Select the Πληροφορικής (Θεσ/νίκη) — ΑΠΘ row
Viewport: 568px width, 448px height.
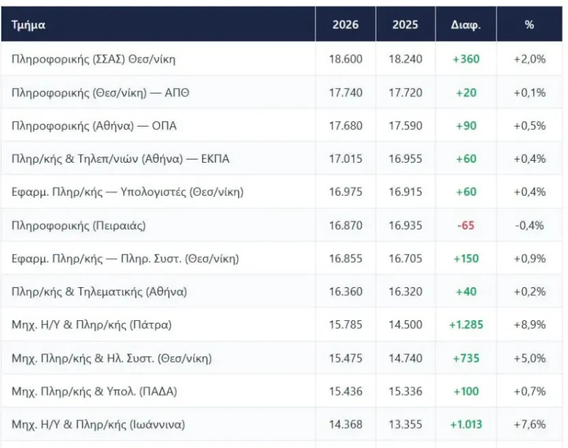click(282, 92)
